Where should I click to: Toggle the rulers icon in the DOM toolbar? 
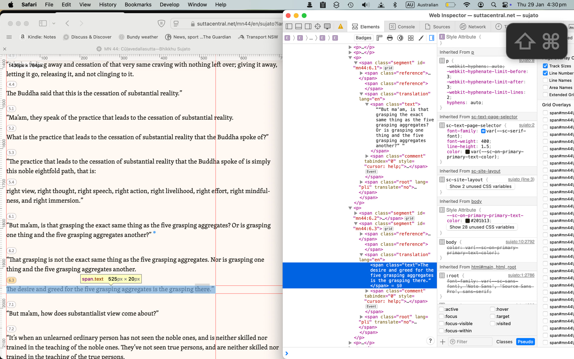tap(379, 38)
